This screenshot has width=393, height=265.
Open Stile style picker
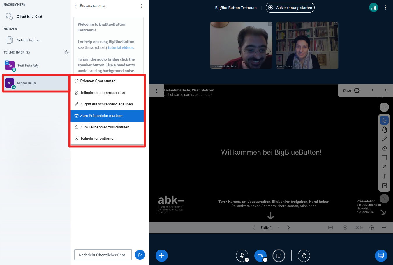(x=351, y=91)
